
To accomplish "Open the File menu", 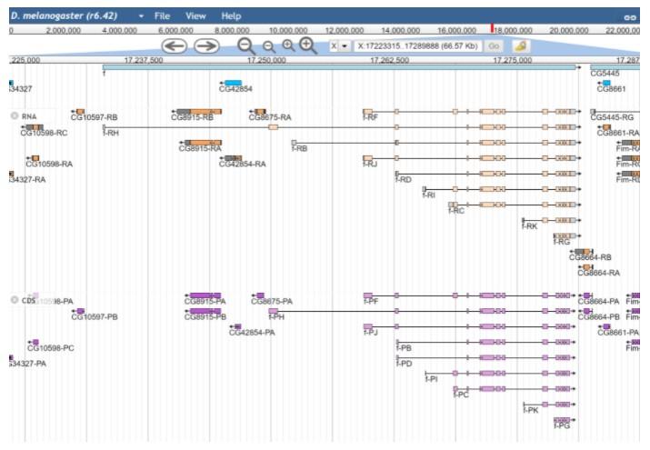I will (x=162, y=16).
